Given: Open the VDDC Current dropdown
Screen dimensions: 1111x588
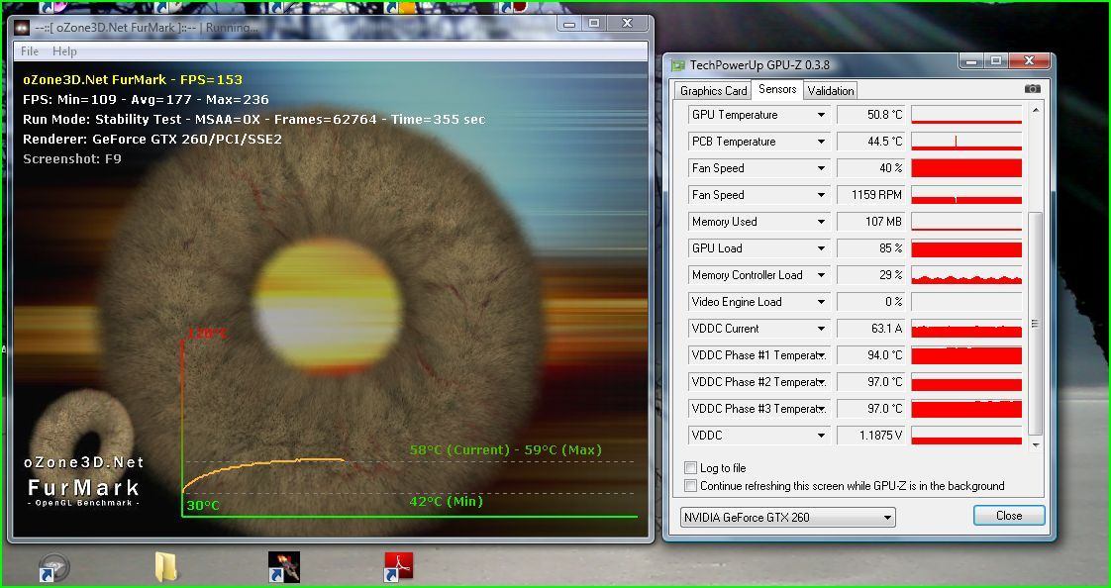Looking at the screenshot, I should (821, 329).
